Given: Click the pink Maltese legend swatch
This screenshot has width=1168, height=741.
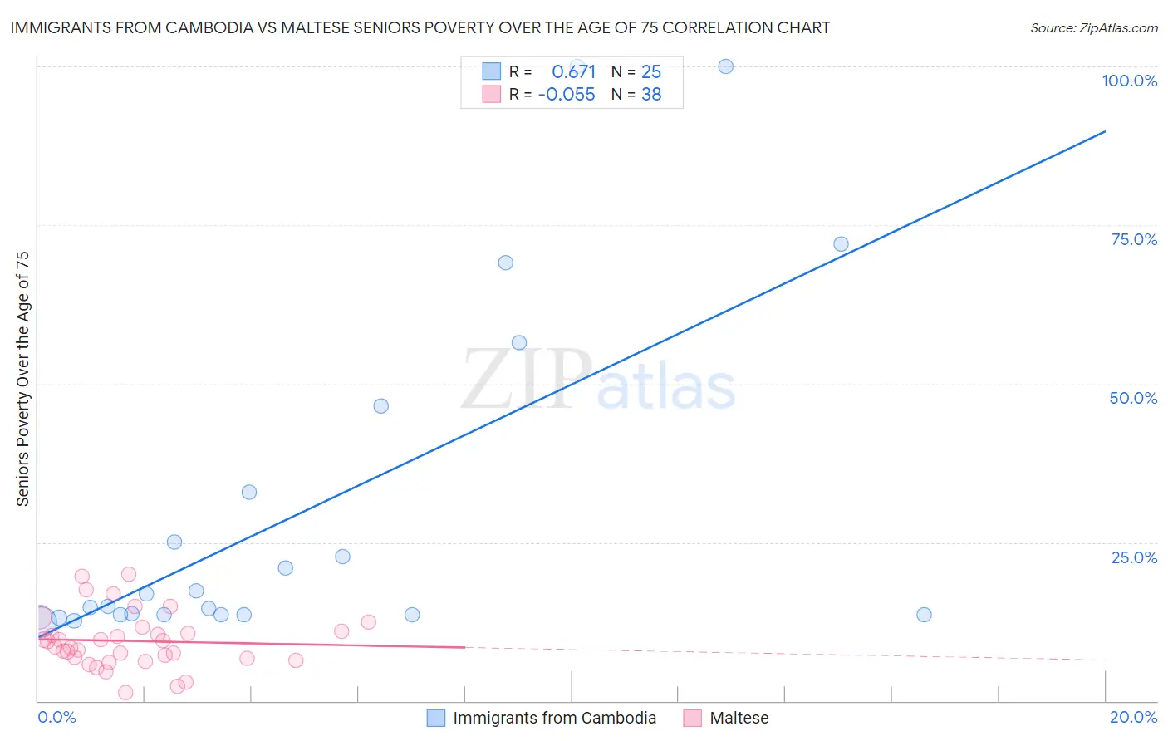Looking at the screenshot, I should [693, 718].
